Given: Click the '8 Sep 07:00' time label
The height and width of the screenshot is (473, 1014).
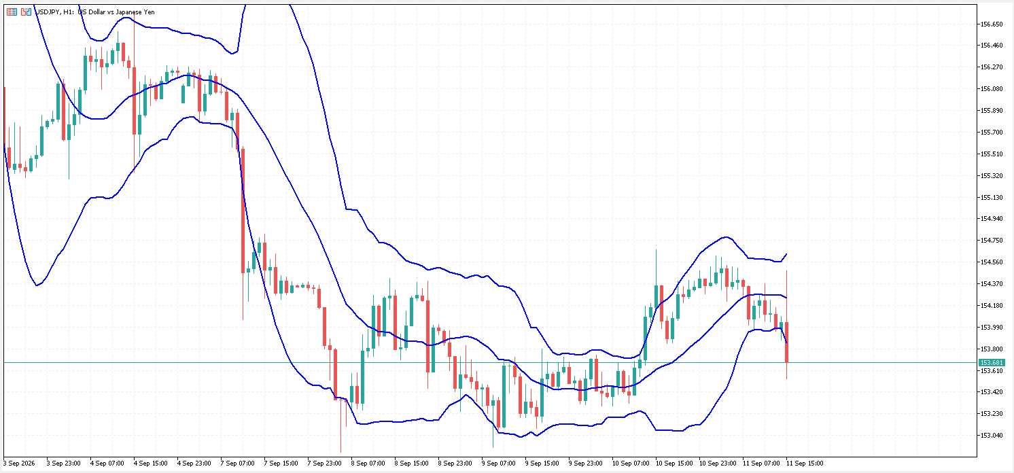Looking at the screenshot, I should (368, 463).
